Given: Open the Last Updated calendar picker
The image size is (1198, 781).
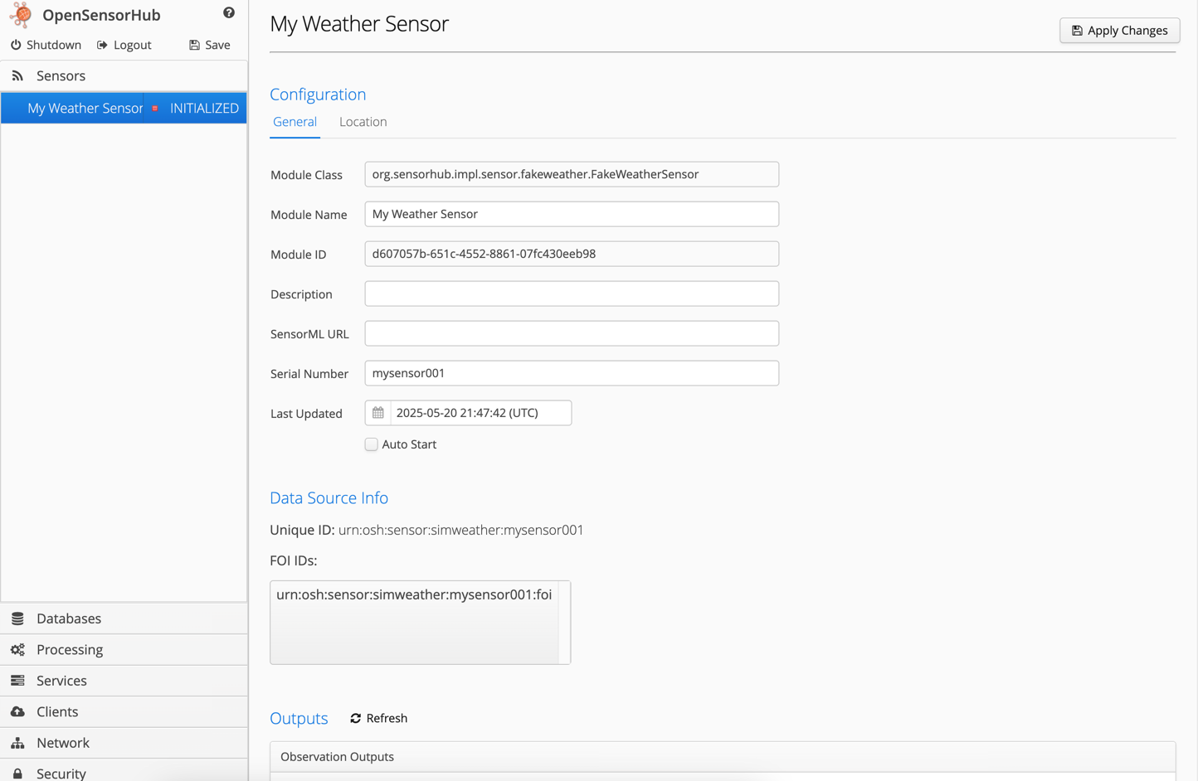Looking at the screenshot, I should [377, 412].
